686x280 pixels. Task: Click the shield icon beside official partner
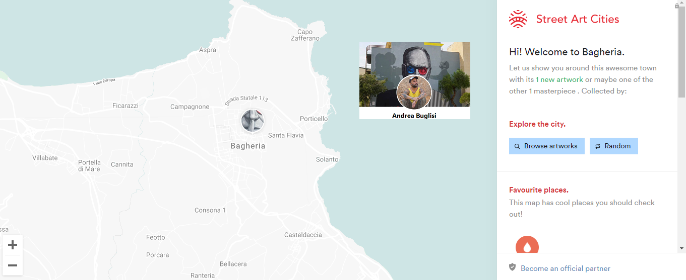pyautogui.click(x=512, y=267)
